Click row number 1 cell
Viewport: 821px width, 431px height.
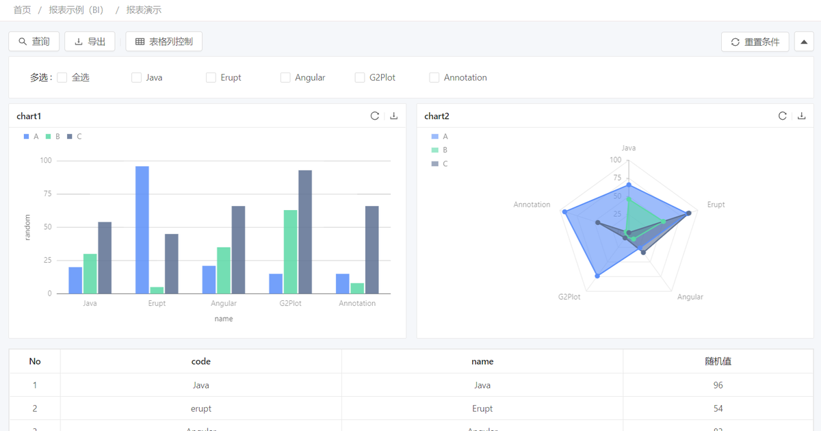pos(35,385)
